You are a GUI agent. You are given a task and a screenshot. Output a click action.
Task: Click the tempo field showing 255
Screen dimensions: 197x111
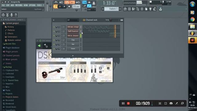click(76, 6)
